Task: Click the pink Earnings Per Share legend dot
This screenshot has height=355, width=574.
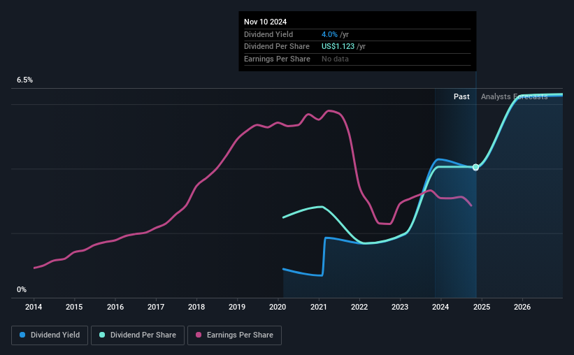Action: 199,335
